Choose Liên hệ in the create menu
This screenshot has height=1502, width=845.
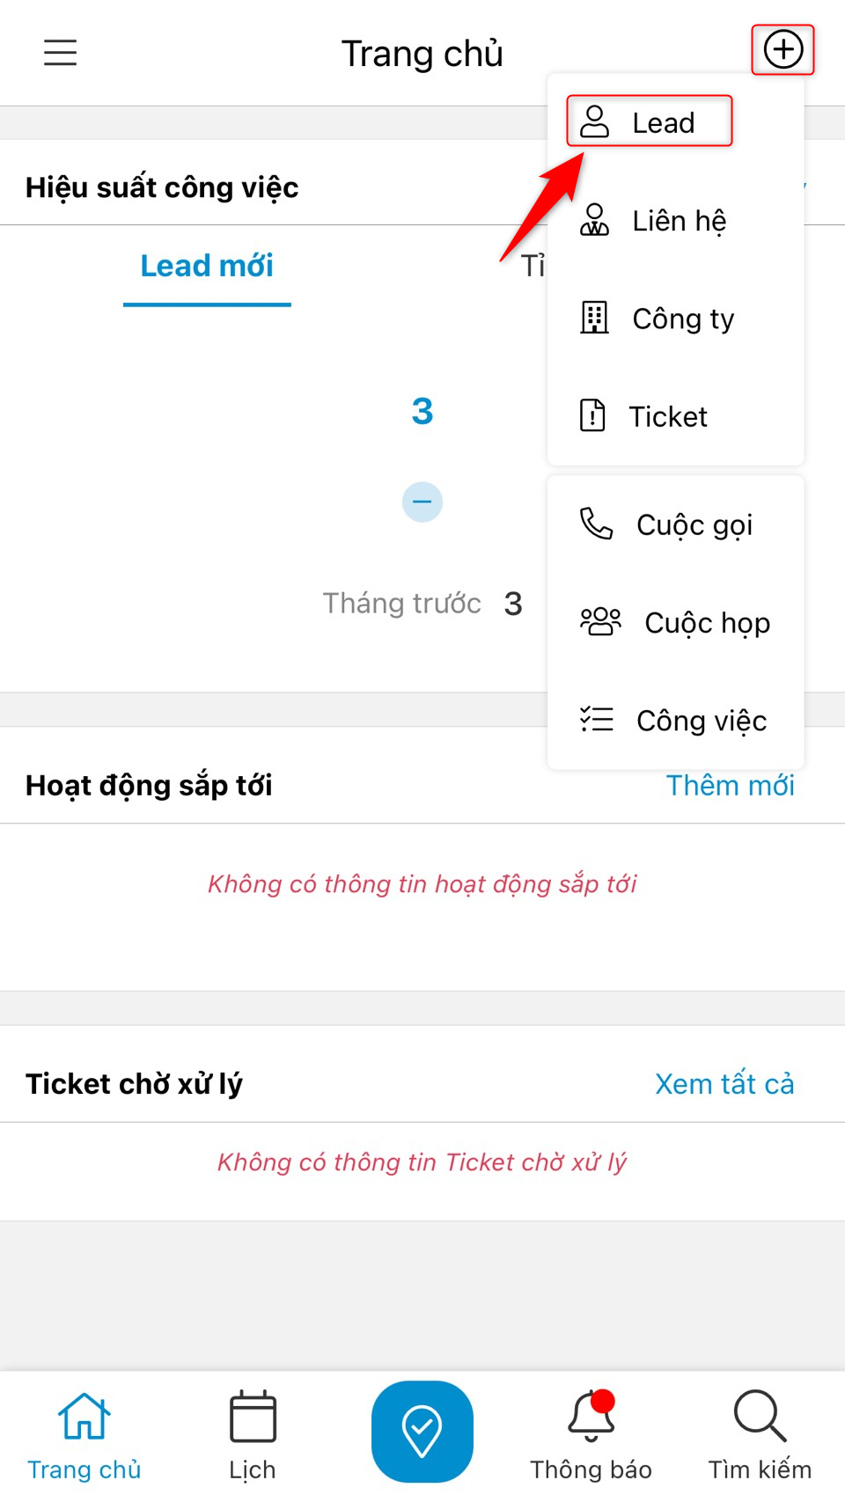click(678, 220)
